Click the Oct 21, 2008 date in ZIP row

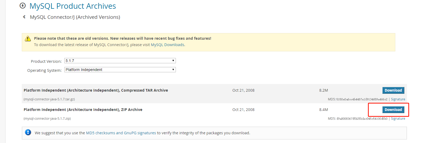243,110
